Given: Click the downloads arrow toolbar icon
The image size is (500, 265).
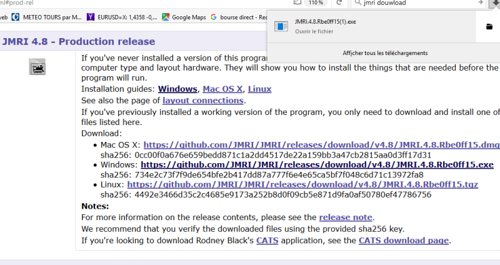Looking at the screenshot, I should [x=494, y=4].
